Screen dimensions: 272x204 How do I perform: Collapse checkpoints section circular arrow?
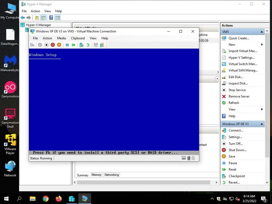point(217,79)
